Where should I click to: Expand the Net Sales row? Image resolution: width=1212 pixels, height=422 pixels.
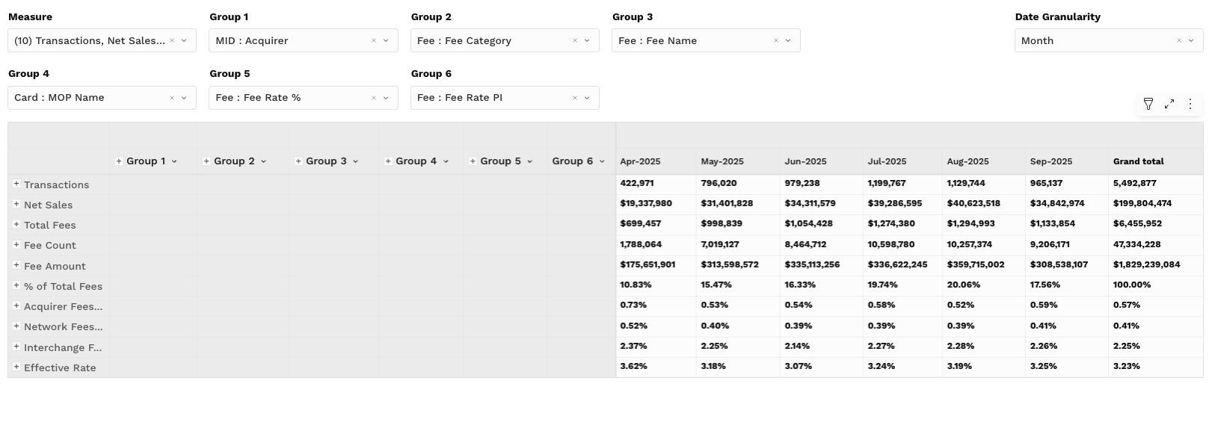[x=16, y=204]
